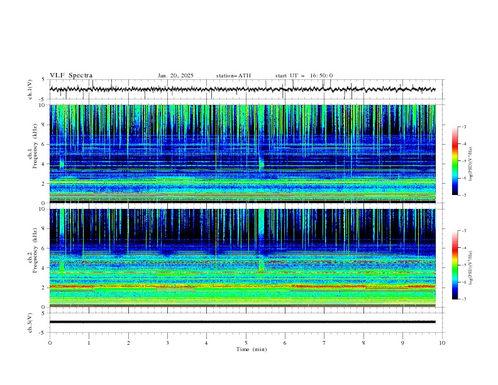Click the time axis tick label "7"
The image size is (498, 385).
(x=324, y=343)
